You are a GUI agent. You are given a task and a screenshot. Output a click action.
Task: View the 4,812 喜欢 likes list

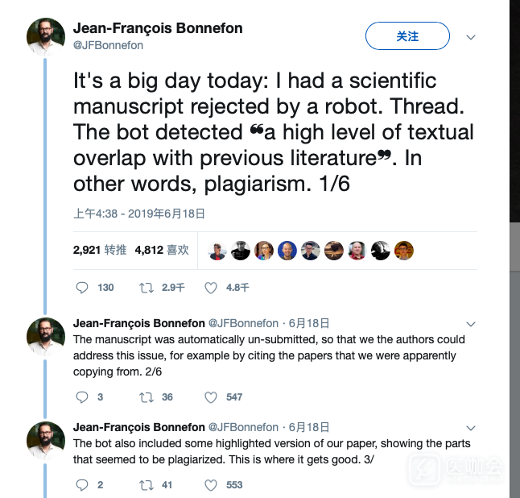(162, 250)
